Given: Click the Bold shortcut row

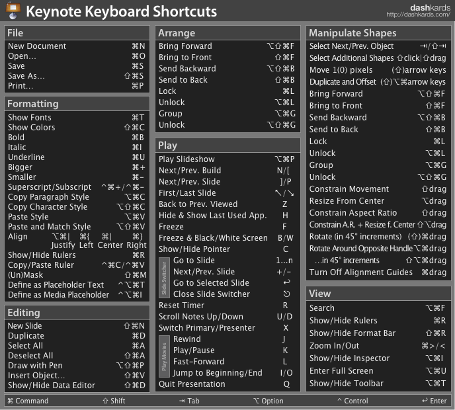Looking at the screenshot, I should [77, 138].
